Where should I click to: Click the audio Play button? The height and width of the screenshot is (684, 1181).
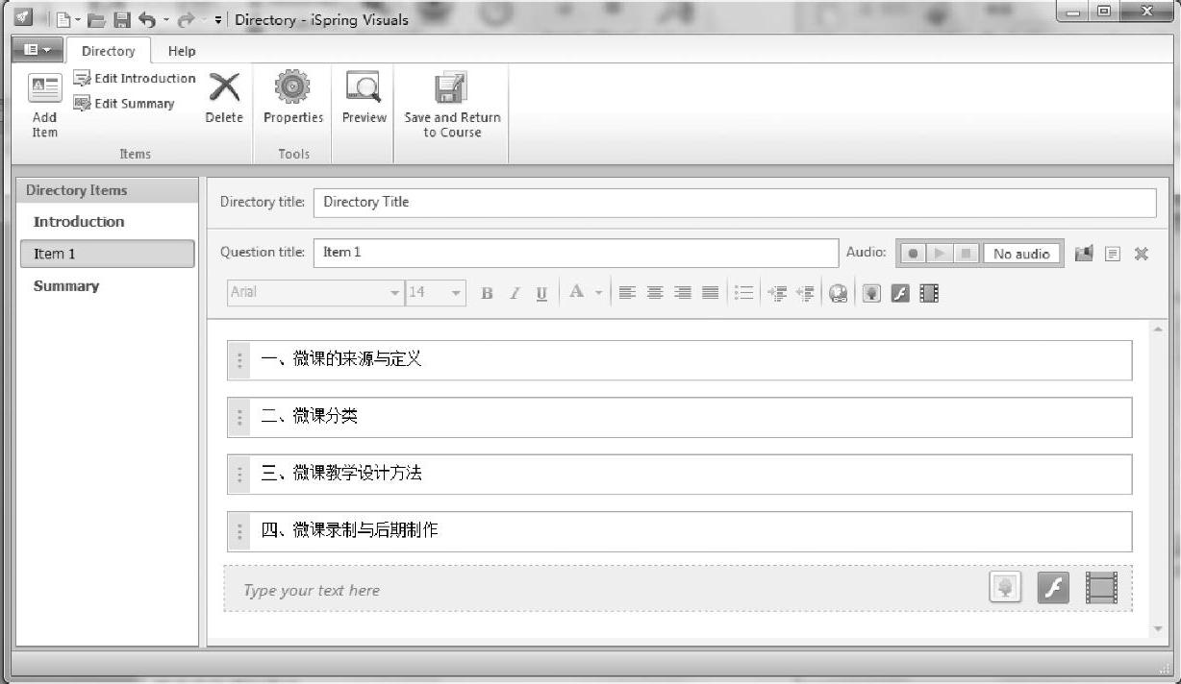pos(940,254)
